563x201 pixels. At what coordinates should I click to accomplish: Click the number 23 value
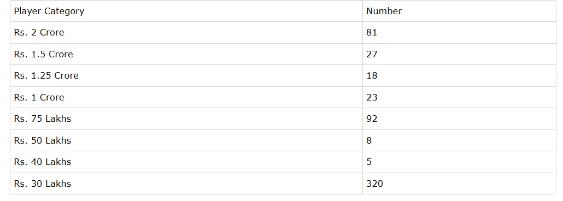(372, 97)
